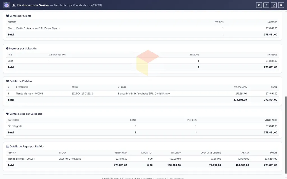This screenshot has width=287, height=179.
Task: Click the Total quantity 9 in category totals
Action: [x=135, y=132]
